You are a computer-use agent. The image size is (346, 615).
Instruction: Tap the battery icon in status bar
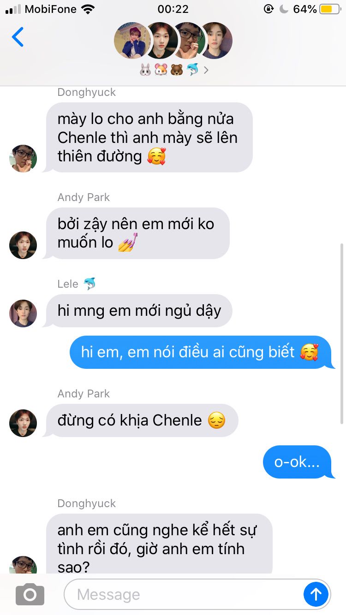tap(330, 9)
